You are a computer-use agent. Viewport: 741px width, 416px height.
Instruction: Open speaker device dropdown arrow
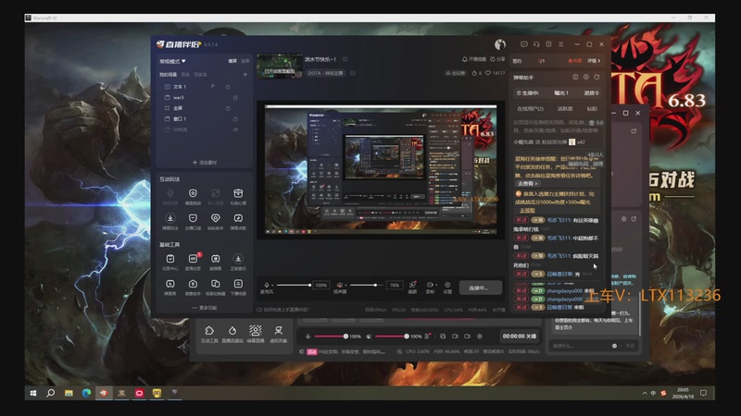(345, 286)
